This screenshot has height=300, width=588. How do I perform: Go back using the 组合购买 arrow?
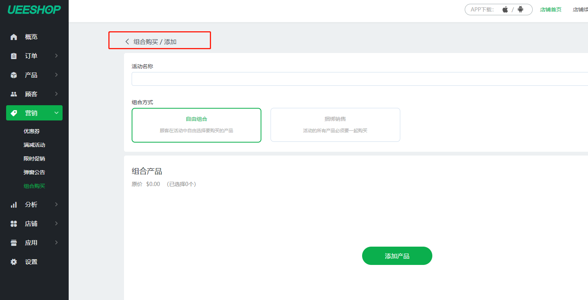[127, 42]
